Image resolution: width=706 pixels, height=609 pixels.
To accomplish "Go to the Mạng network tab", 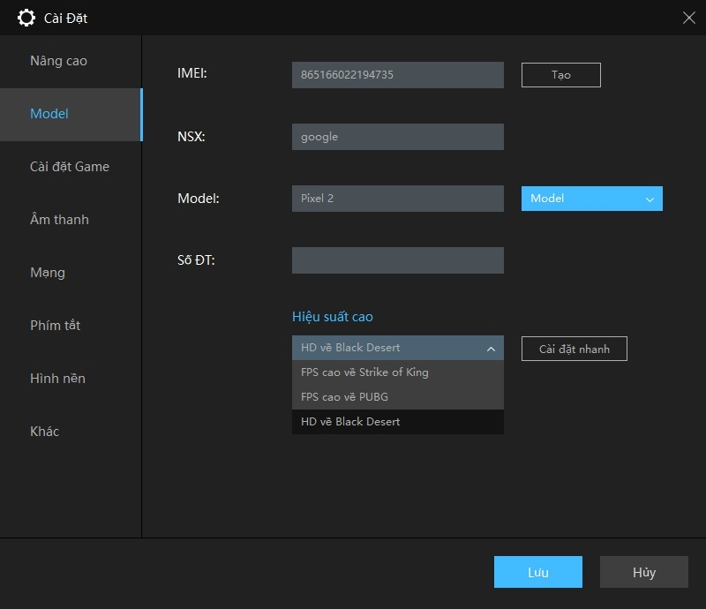I will point(48,273).
